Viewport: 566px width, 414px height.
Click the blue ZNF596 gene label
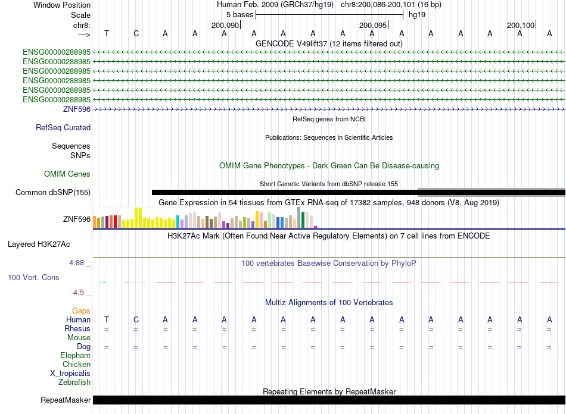76,109
